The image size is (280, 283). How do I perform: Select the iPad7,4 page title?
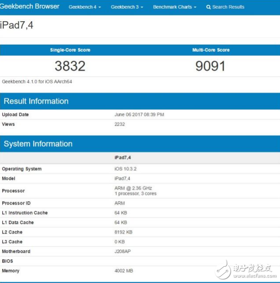pos(17,25)
